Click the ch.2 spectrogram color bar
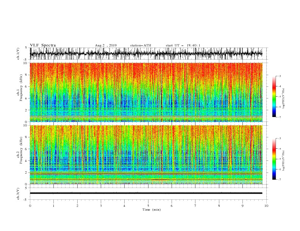The width and height of the screenshot is (300, 231). pyautogui.click(x=274, y=159)
